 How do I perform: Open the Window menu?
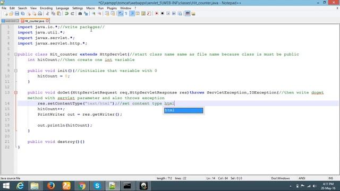125,8
